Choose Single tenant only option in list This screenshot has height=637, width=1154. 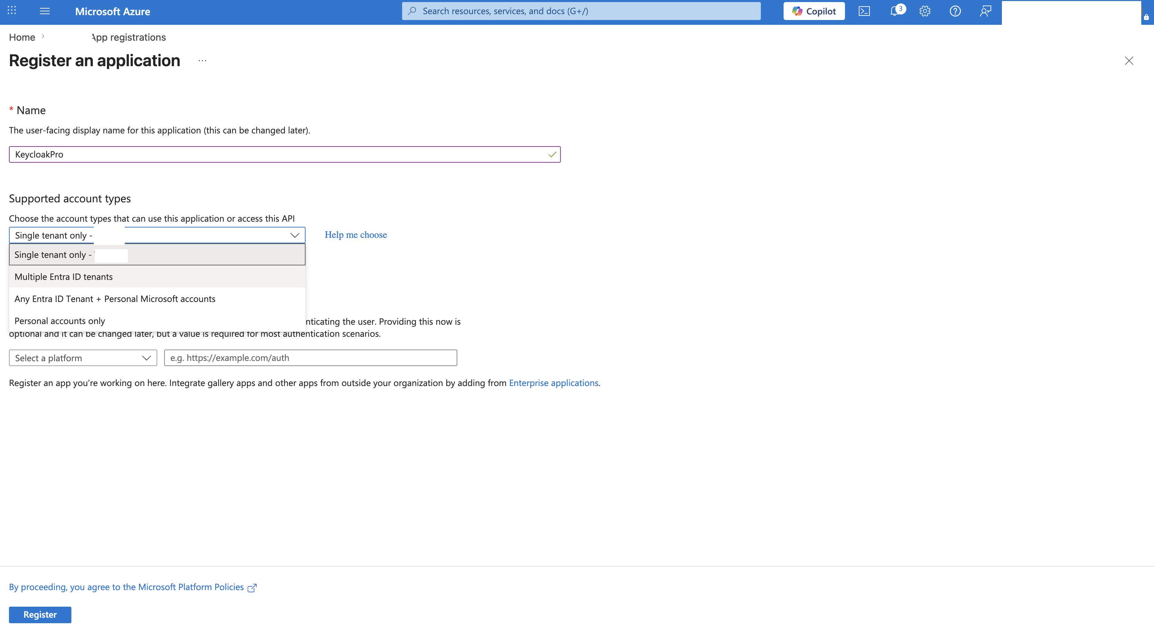pyautogui.click(x=157, y=255)
